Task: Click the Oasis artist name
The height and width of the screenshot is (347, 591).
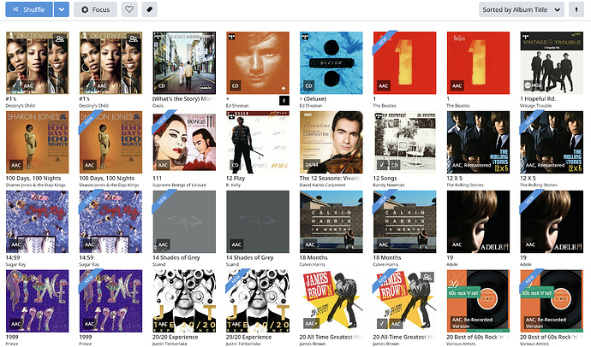Action: 158,106
